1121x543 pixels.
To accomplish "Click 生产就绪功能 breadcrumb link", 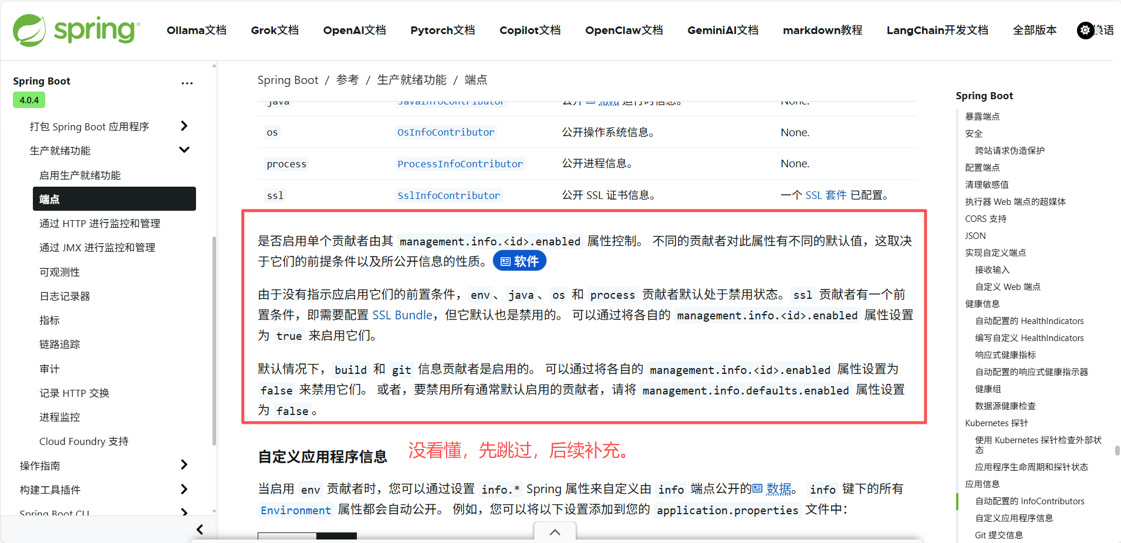I will click(x=411, y=80).
